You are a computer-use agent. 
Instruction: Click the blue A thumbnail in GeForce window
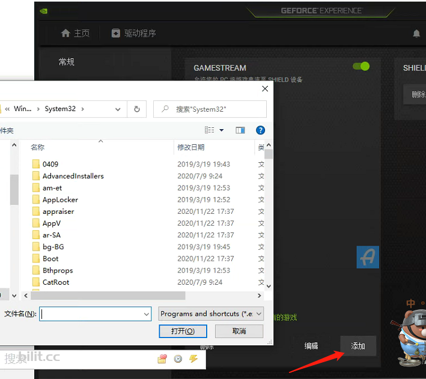[x=368, y=257]
